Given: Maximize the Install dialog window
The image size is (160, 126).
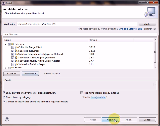Looking at the screenshot, I should coord(147,2).
